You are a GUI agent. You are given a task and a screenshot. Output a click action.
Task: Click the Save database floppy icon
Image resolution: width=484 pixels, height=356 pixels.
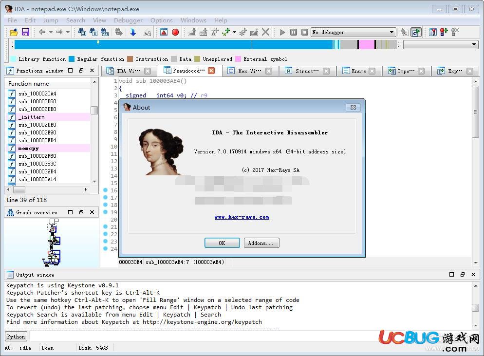[25, 32]
